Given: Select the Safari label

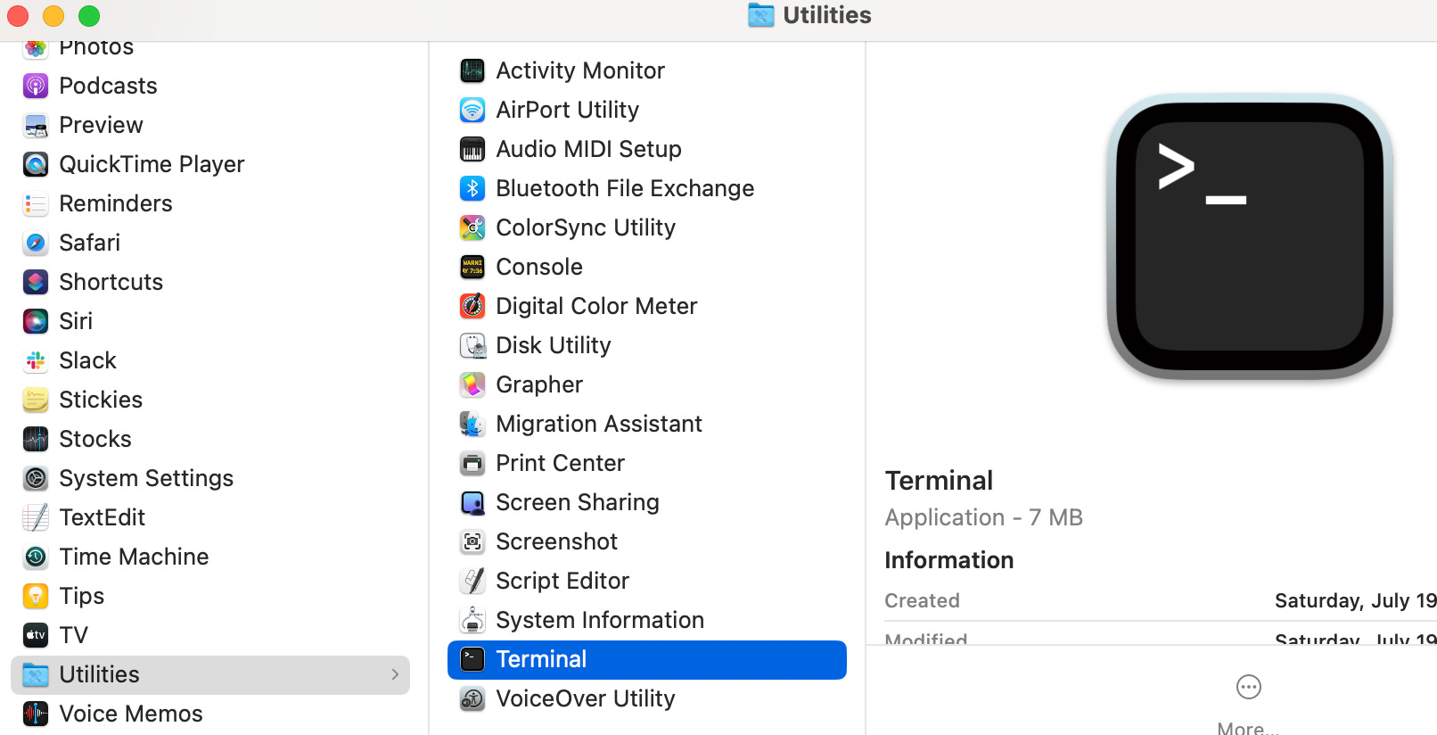Looking at the screenshot, I should (89, 243).
